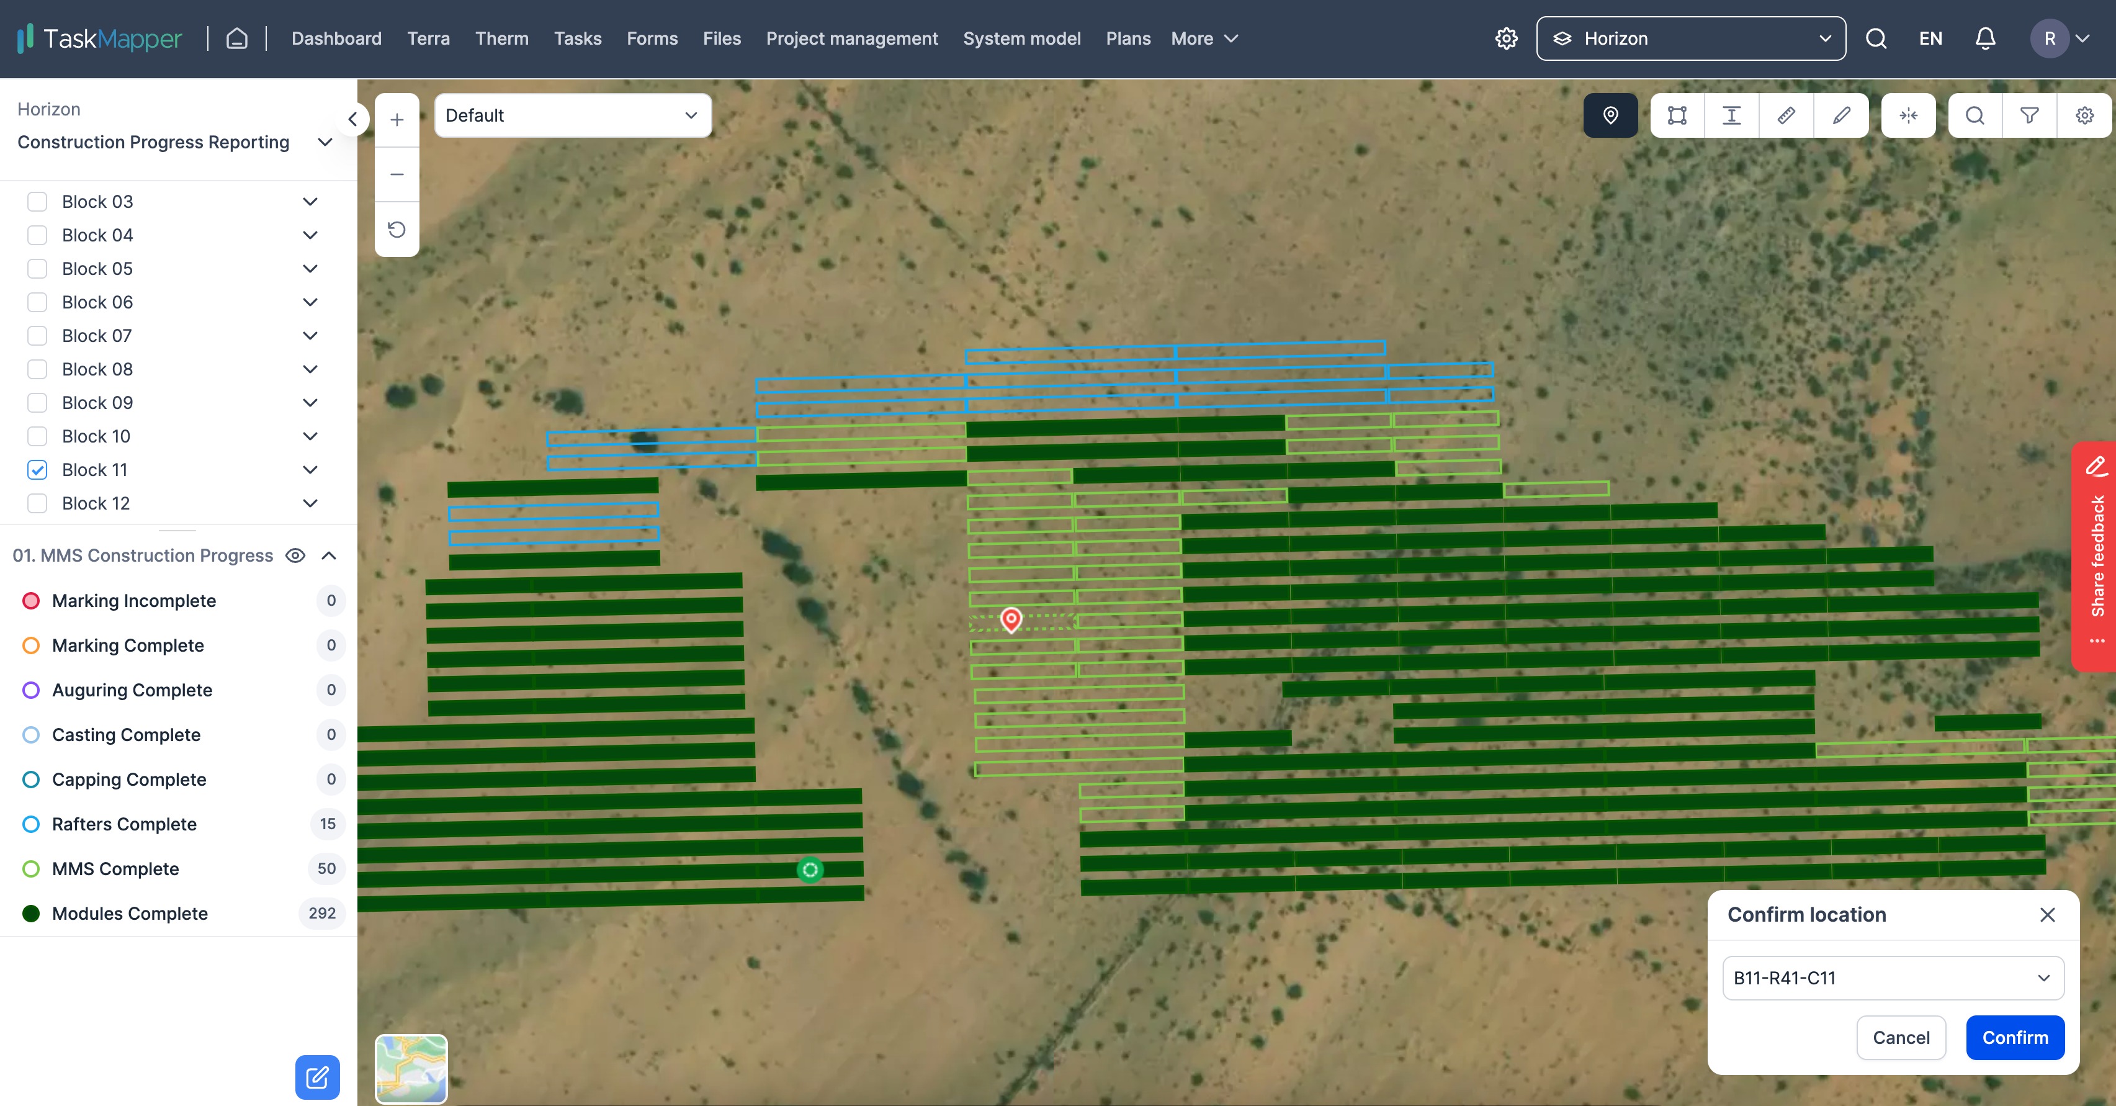Open the map settings gear tool
The width and height of the screenshot is (2116, 1106).
point(2084,115)
